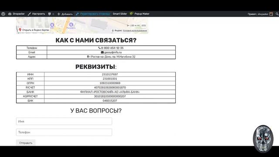Click the envelope email icon
The width and height of the screenshot is (279, 157).
[102, 52]
